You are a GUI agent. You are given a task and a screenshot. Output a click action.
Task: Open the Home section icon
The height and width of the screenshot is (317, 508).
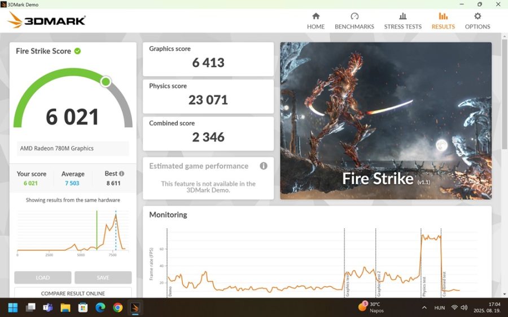tap(316, 16)
